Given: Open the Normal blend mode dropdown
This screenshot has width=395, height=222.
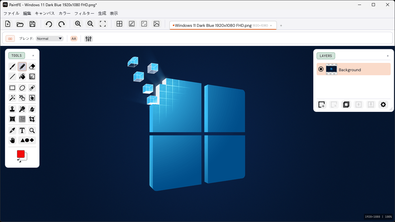Looking at the screenshot, I should pyautogui.click(x=49, y=39).
